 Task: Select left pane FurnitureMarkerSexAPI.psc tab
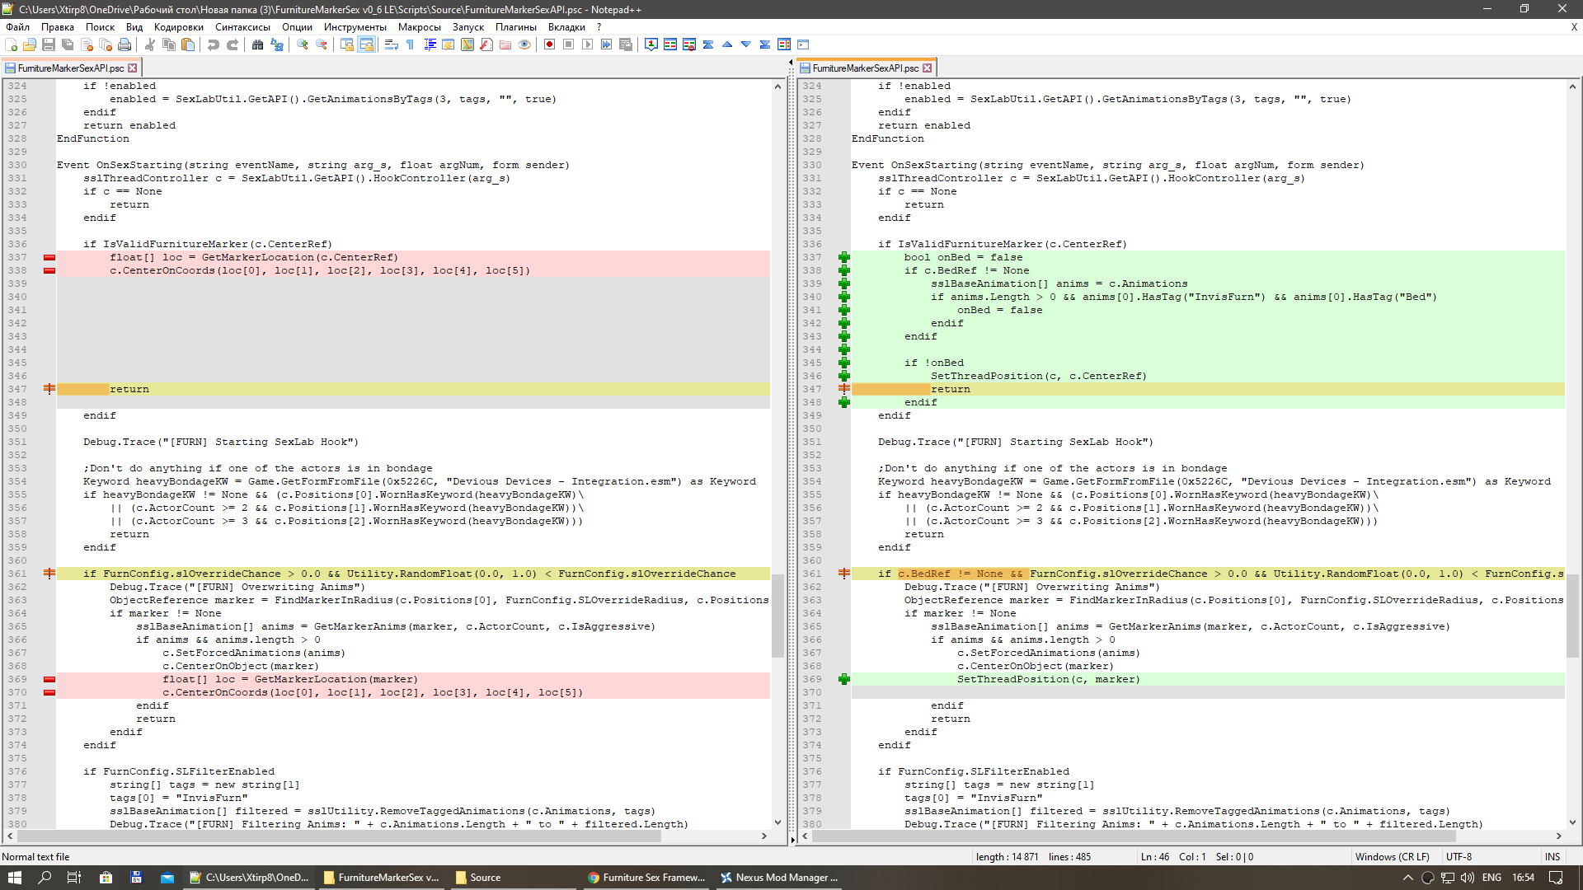click(70, 68)
